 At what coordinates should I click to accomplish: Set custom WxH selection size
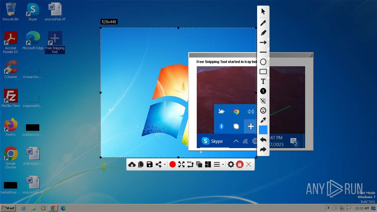(190, 164)
